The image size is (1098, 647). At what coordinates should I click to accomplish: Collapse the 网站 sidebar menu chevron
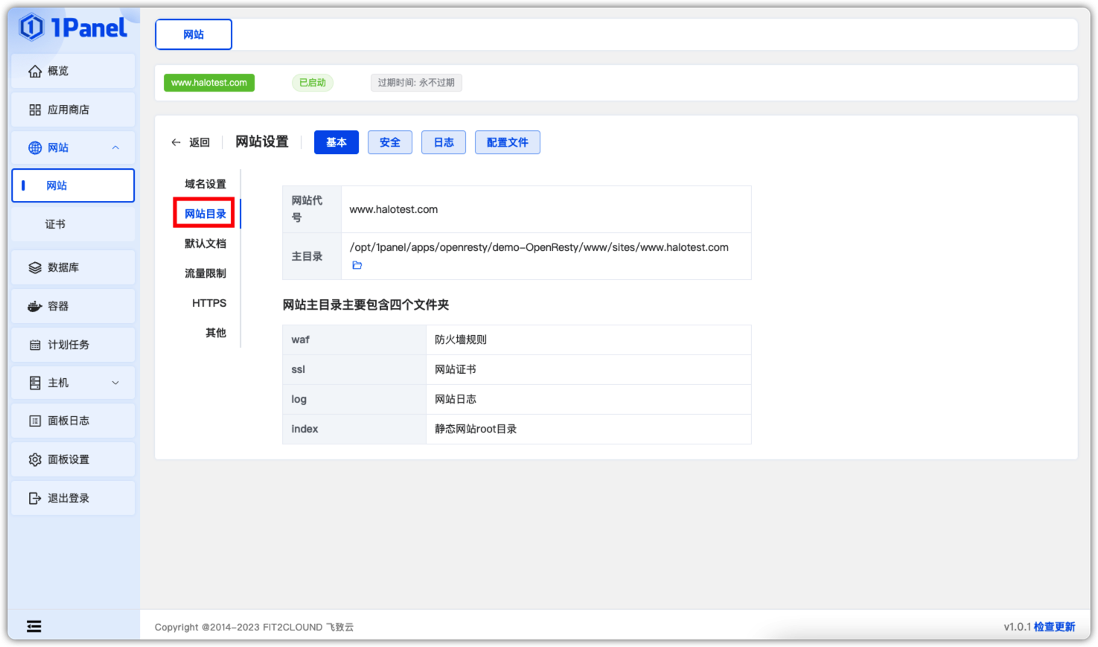(x=115, y=147)
